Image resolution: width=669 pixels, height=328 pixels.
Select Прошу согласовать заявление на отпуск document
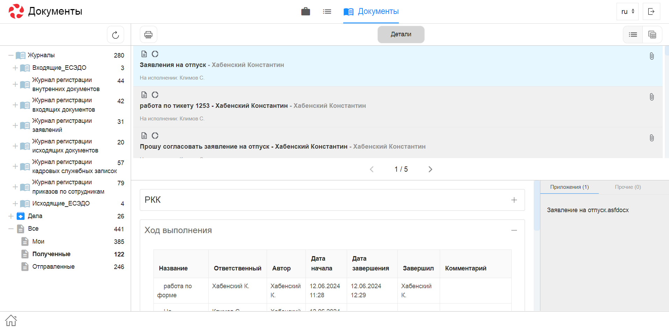point(398,143)
